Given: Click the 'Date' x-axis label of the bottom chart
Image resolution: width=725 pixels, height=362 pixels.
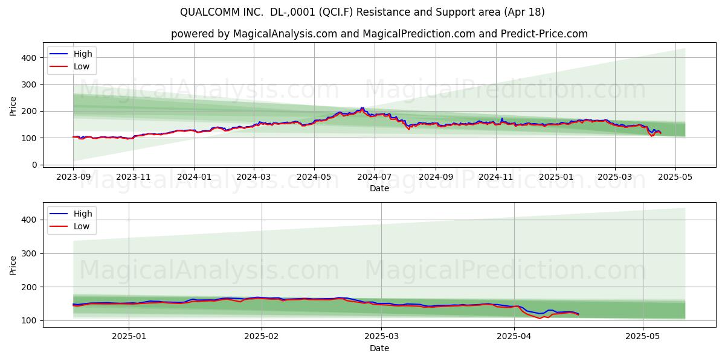Looking at the screenshot, I should (379, 348).
